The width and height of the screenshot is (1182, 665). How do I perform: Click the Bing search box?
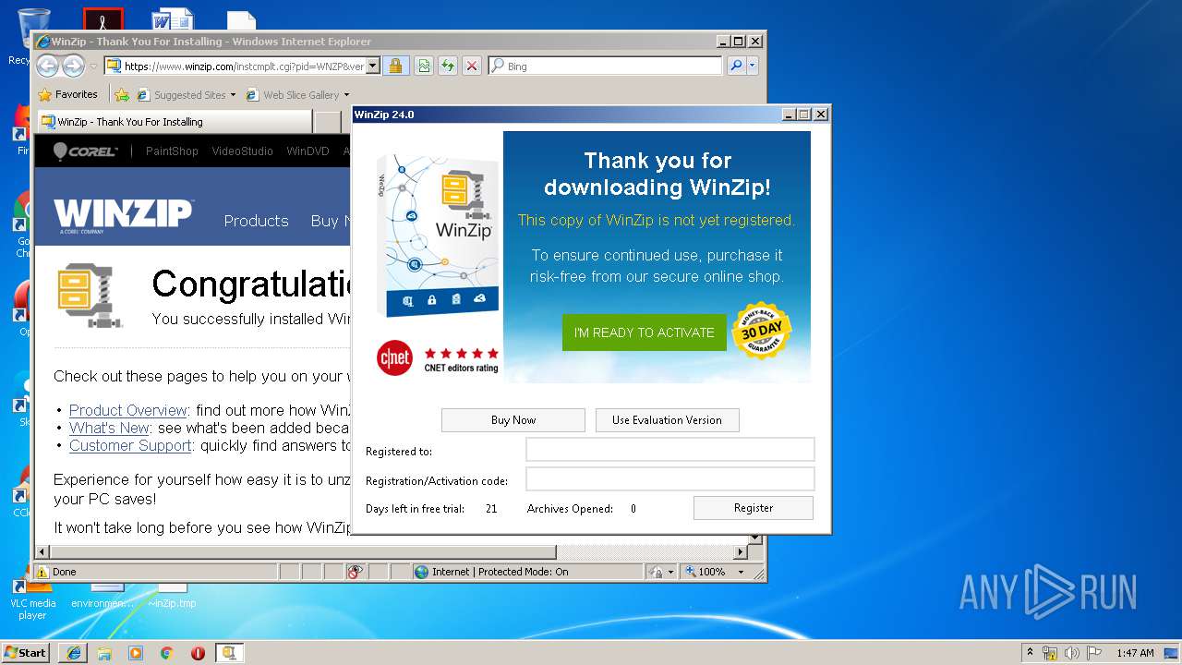coord(605,66)
